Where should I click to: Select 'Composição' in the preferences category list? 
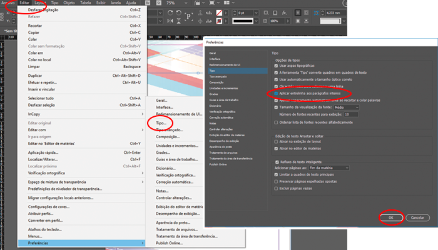(x=216, y=82)
